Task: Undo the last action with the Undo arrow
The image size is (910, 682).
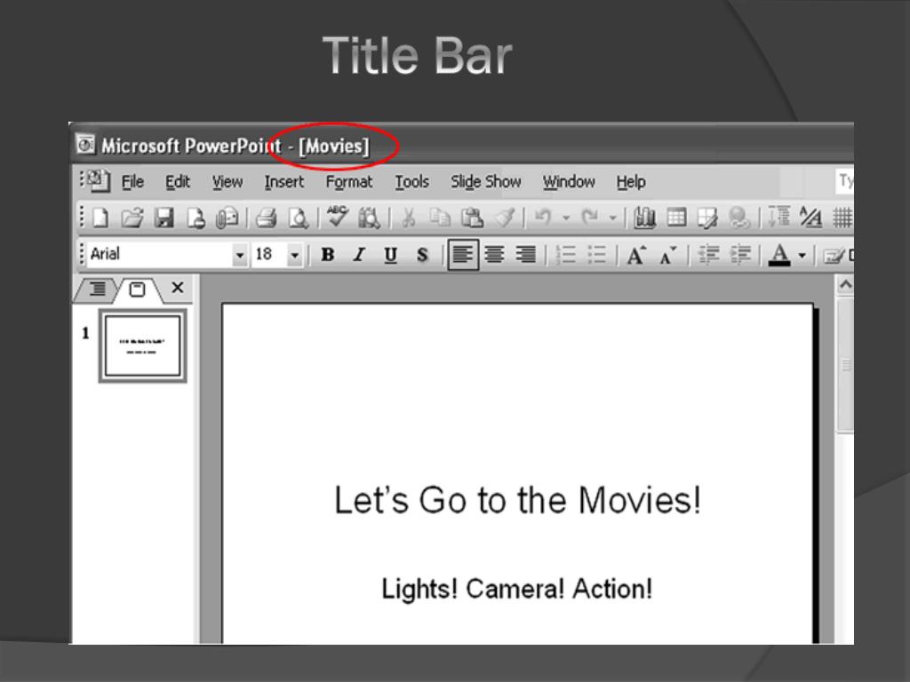Action: pos(543,218)
